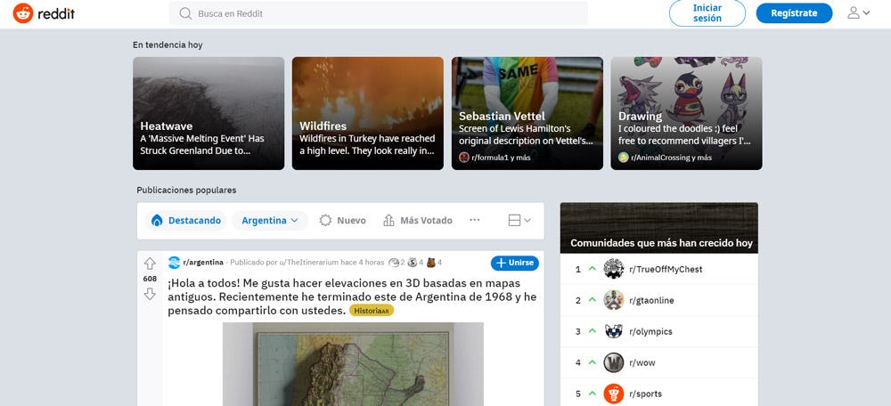
Task: Upvote the r/argentina 3D map post
Action: click(150, 264)
